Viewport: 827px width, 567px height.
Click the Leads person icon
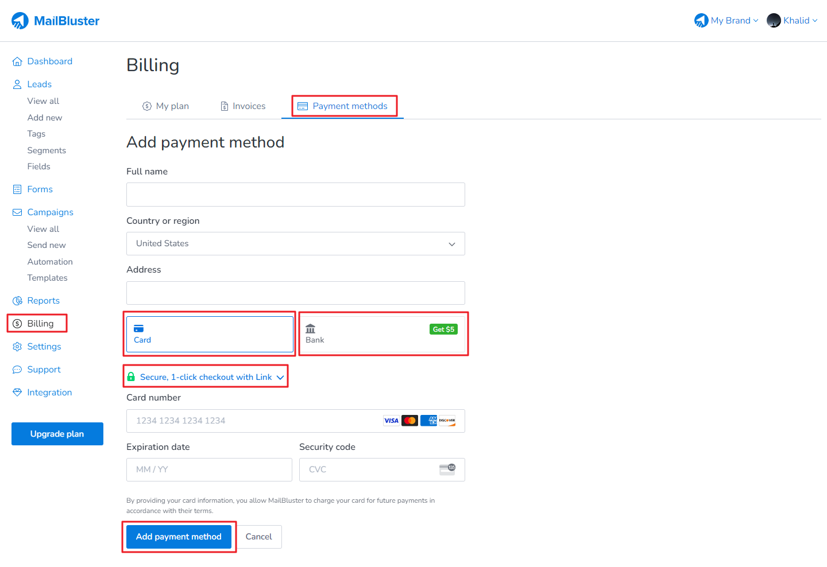17,84
